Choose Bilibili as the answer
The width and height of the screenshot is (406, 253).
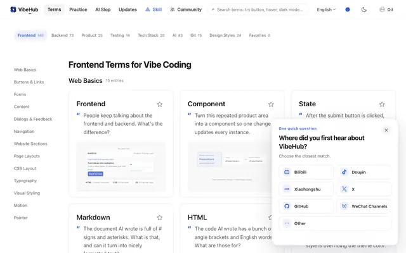[306, 172]
